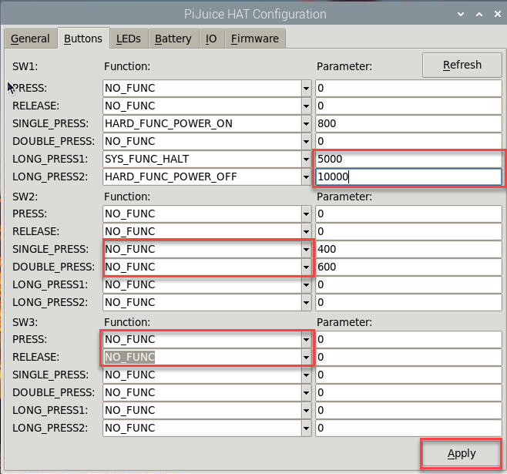Click SW2 DOUBLE_PRESS parameter field showing 600

click(408, 267)
